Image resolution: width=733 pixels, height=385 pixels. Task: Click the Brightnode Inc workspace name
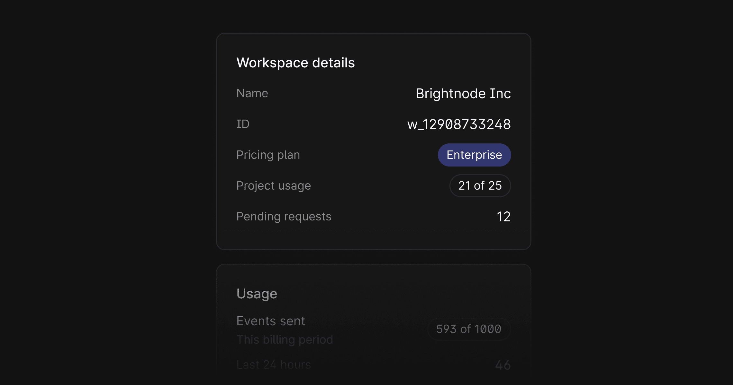[x=463, y=94]
